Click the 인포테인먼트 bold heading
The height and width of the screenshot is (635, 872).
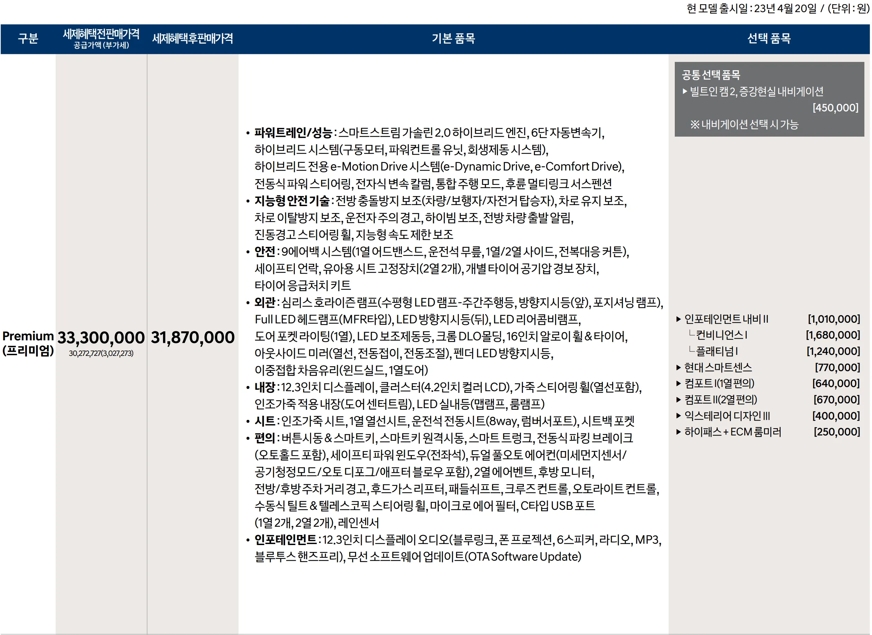pos(285,540)
